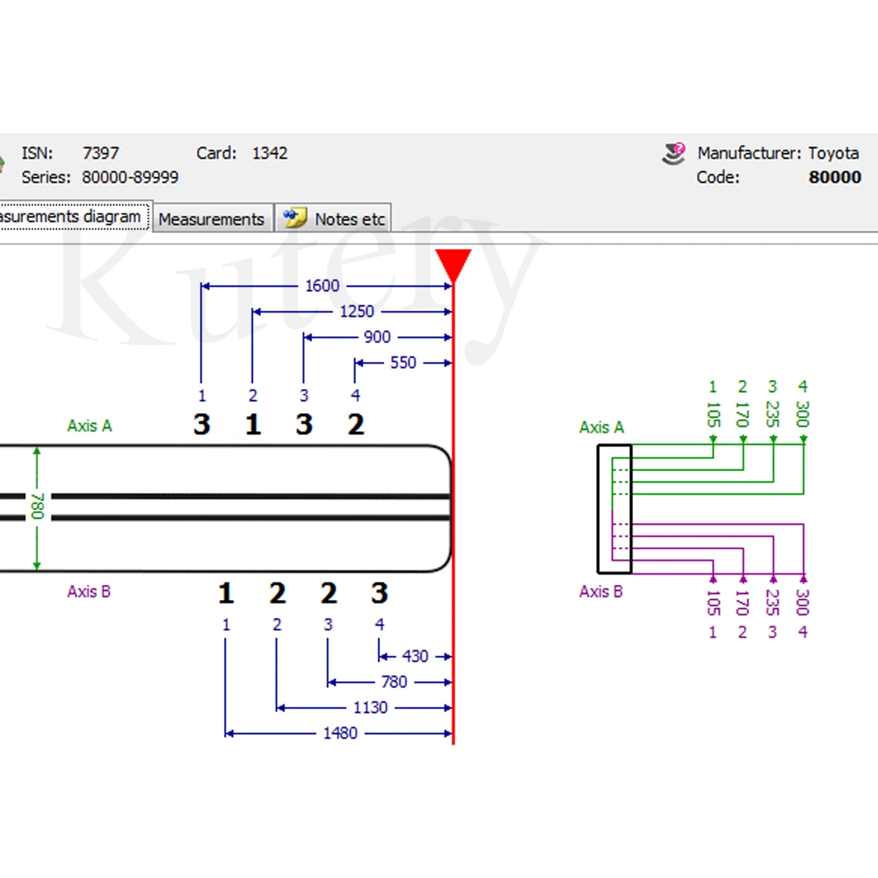The width and height of the screenshot is (878, 878).
Task: Click the manufacturer icon beside Toyota
Action: pyautogui.click(x=674, y=154)
